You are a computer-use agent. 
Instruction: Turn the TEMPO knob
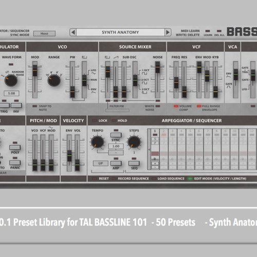point(97,142)
